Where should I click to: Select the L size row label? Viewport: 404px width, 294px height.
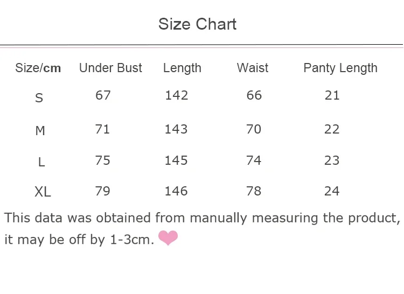(x=41, y=162)
